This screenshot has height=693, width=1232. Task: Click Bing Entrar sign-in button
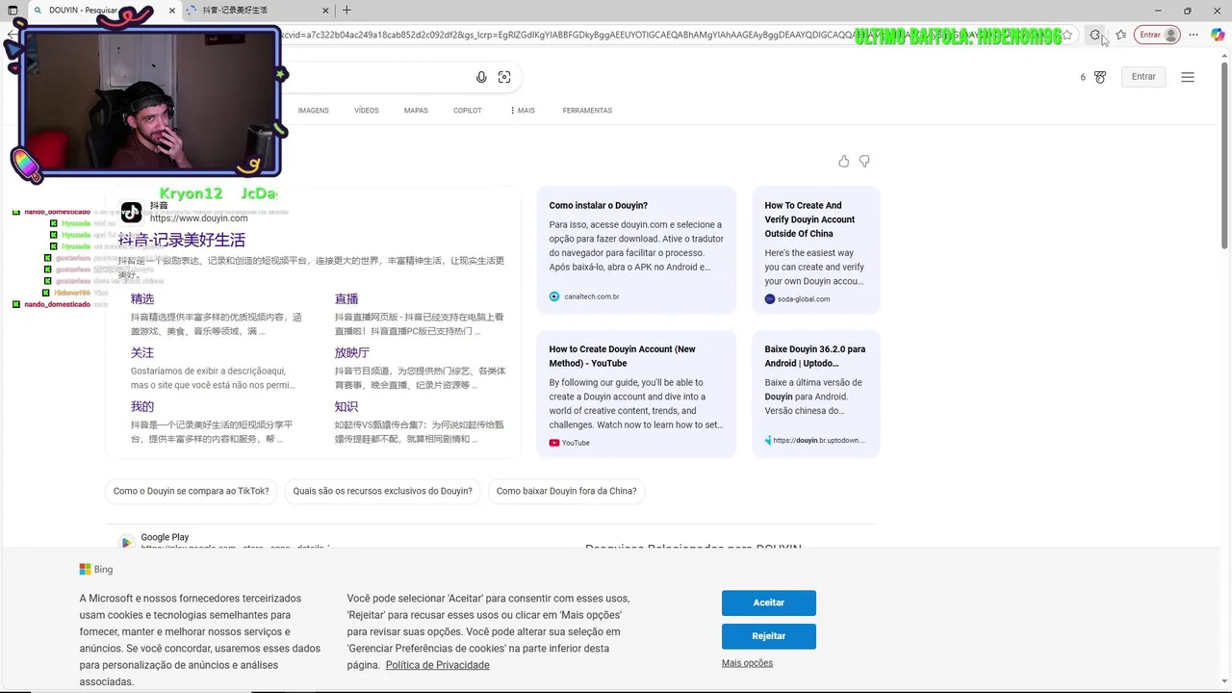pyautogui.click(x=1143, y=77)
